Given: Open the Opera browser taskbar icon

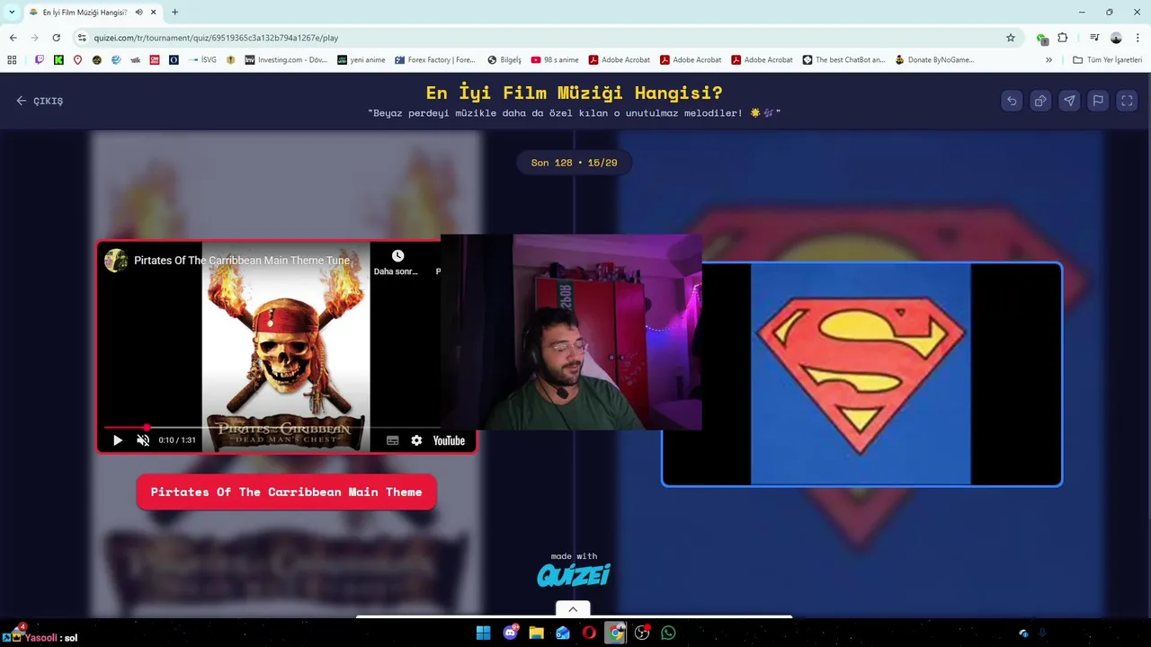Looking at the screenshot, I should point(589,633).
